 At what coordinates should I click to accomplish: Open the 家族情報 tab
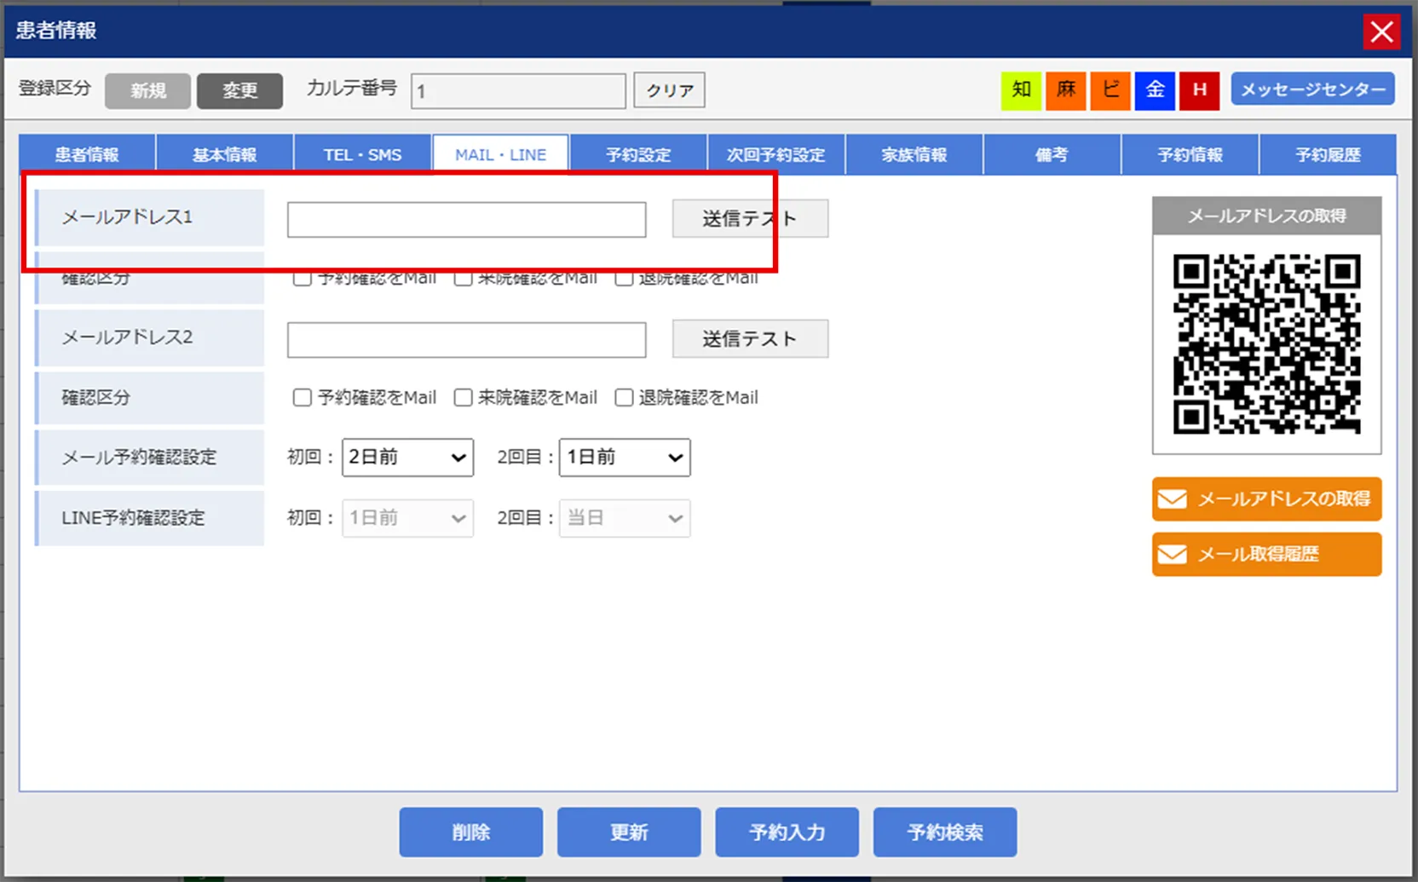click(x=914, y=155)
